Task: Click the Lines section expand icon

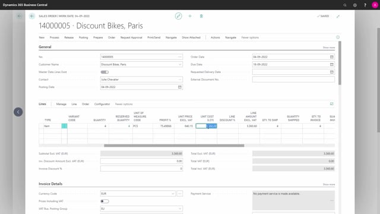Action: coord(331,104)
